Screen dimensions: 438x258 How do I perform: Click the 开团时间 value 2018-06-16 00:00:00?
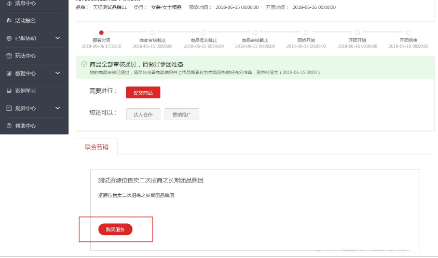[314, 7]
